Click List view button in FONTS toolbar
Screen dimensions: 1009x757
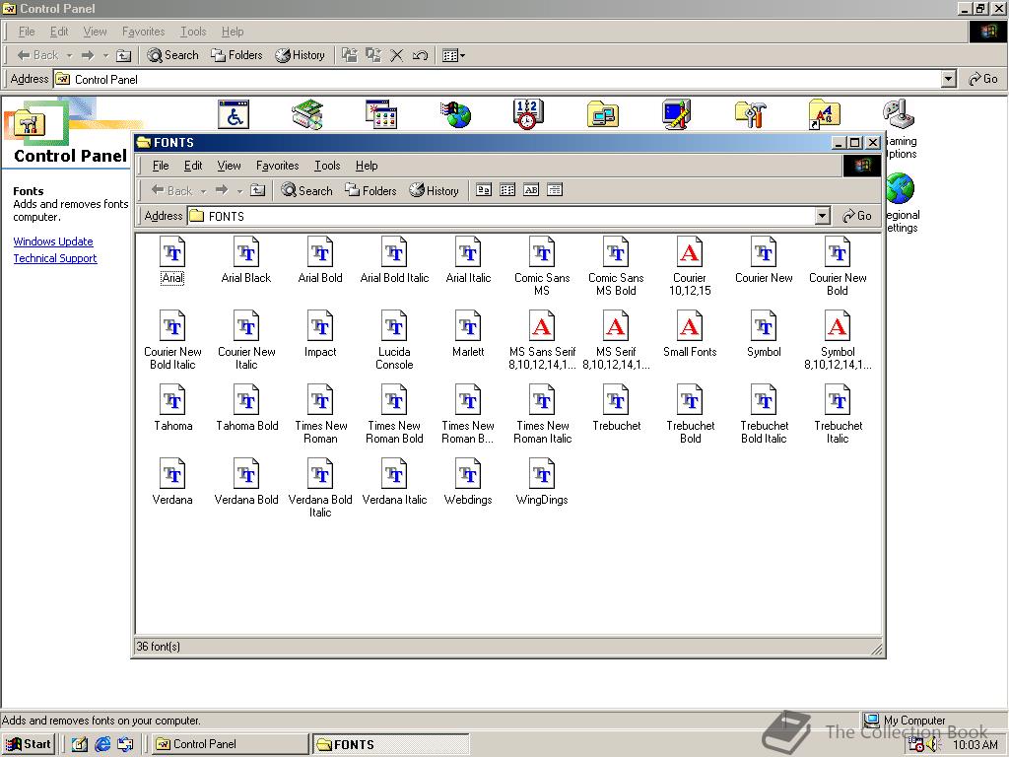tap(507, 190)
